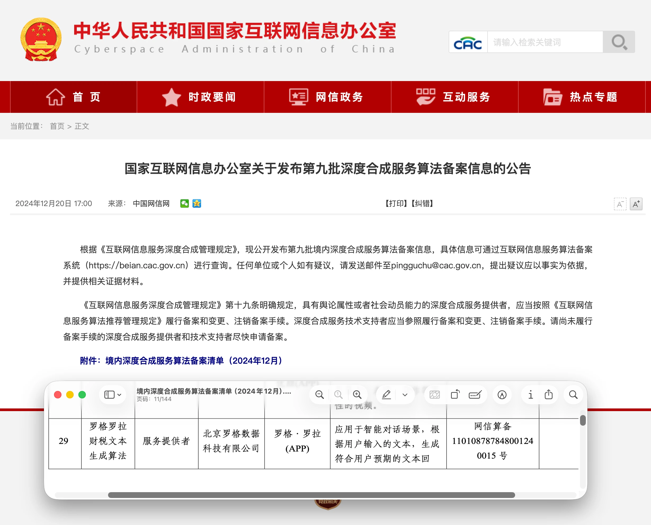Click the green fullscreen button on Preview
Screen dimensions: 651x525
coord(82,395)
